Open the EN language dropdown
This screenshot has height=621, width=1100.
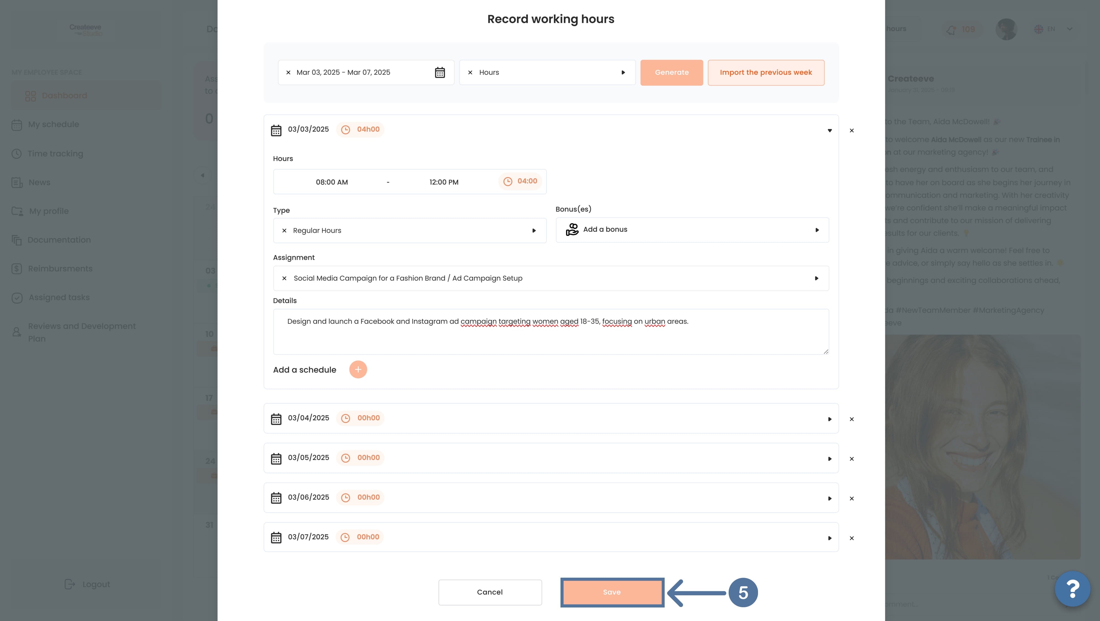click(1053, 29)
